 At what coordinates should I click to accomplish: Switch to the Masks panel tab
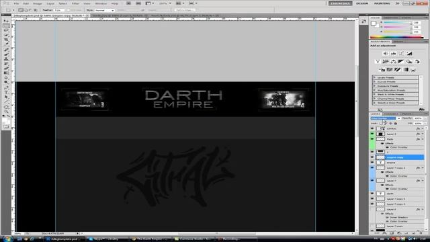(398, 42)
